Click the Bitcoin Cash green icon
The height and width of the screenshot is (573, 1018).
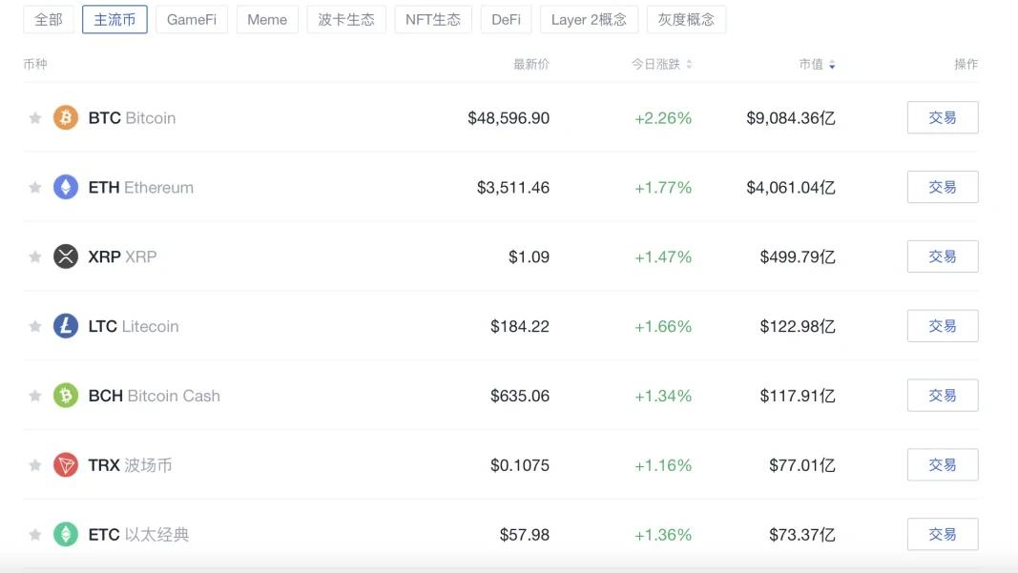(x=66, y=396)
